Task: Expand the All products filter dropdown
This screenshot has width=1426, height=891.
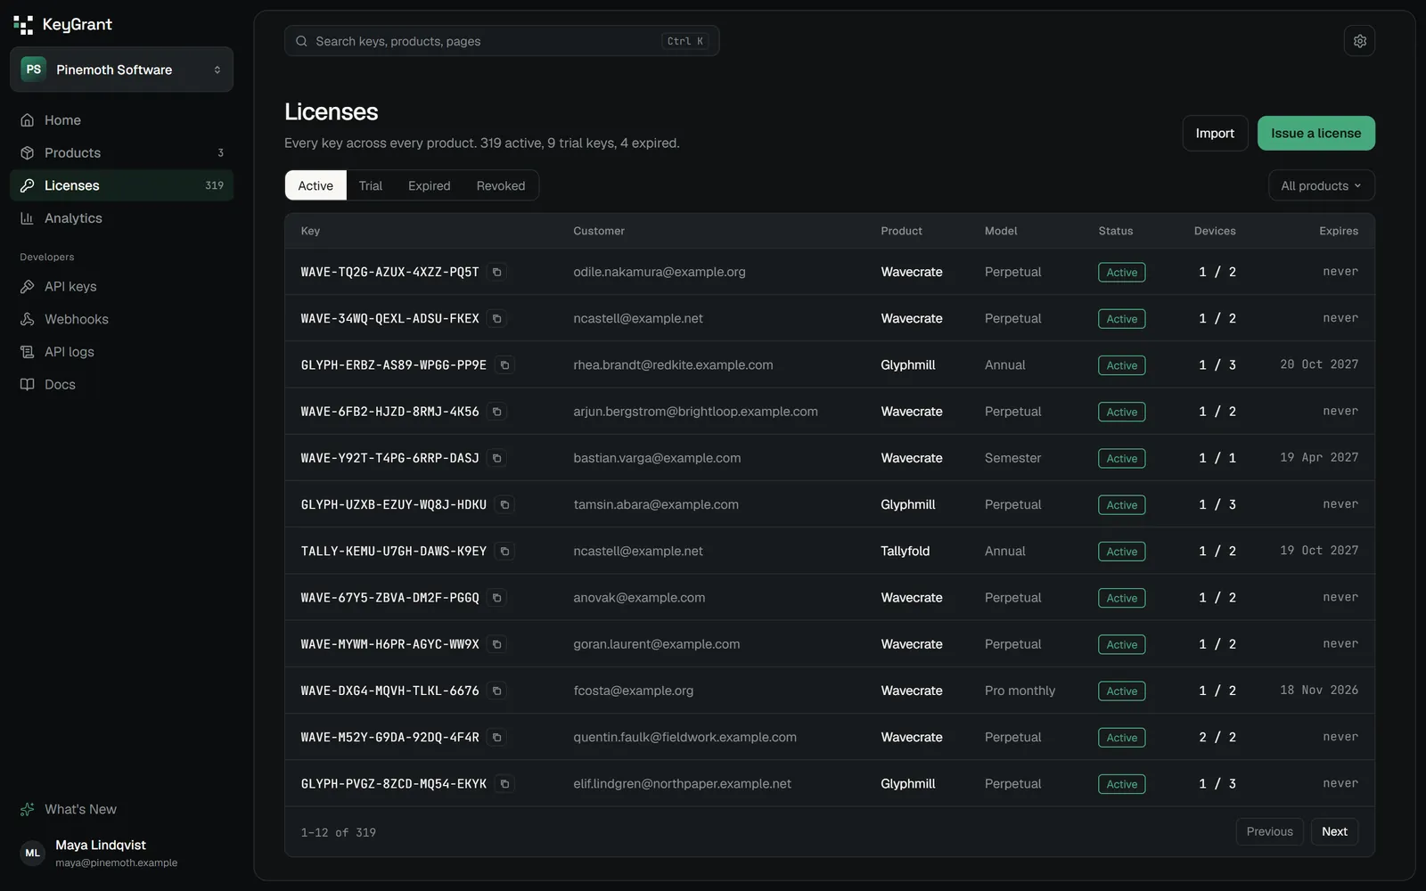Action: coord(1321,185)
